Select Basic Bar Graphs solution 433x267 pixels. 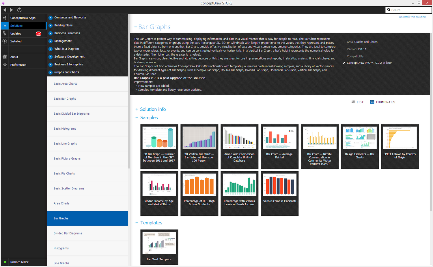click(x=87, y=99)
